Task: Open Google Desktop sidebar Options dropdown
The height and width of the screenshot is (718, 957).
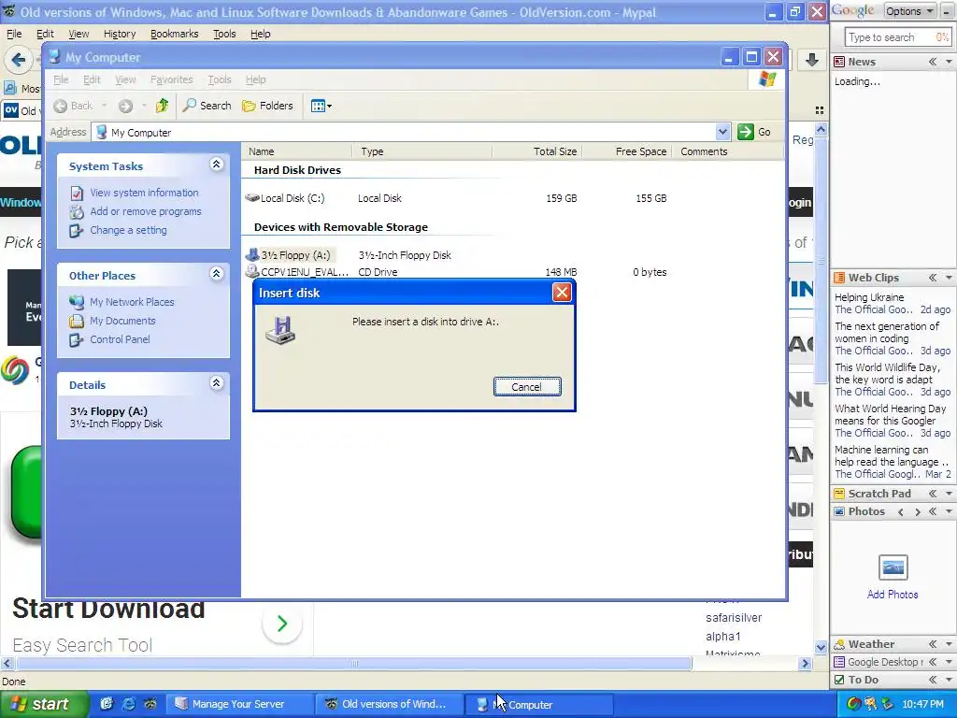Action: [x=910, y=11]
